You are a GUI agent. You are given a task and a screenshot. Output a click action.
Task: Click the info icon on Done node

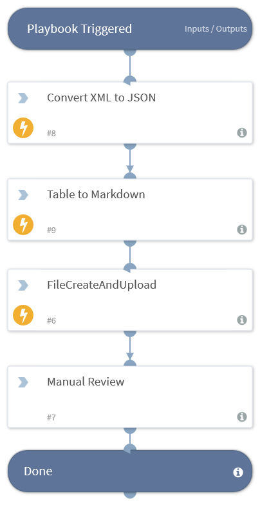click(238, 472)
